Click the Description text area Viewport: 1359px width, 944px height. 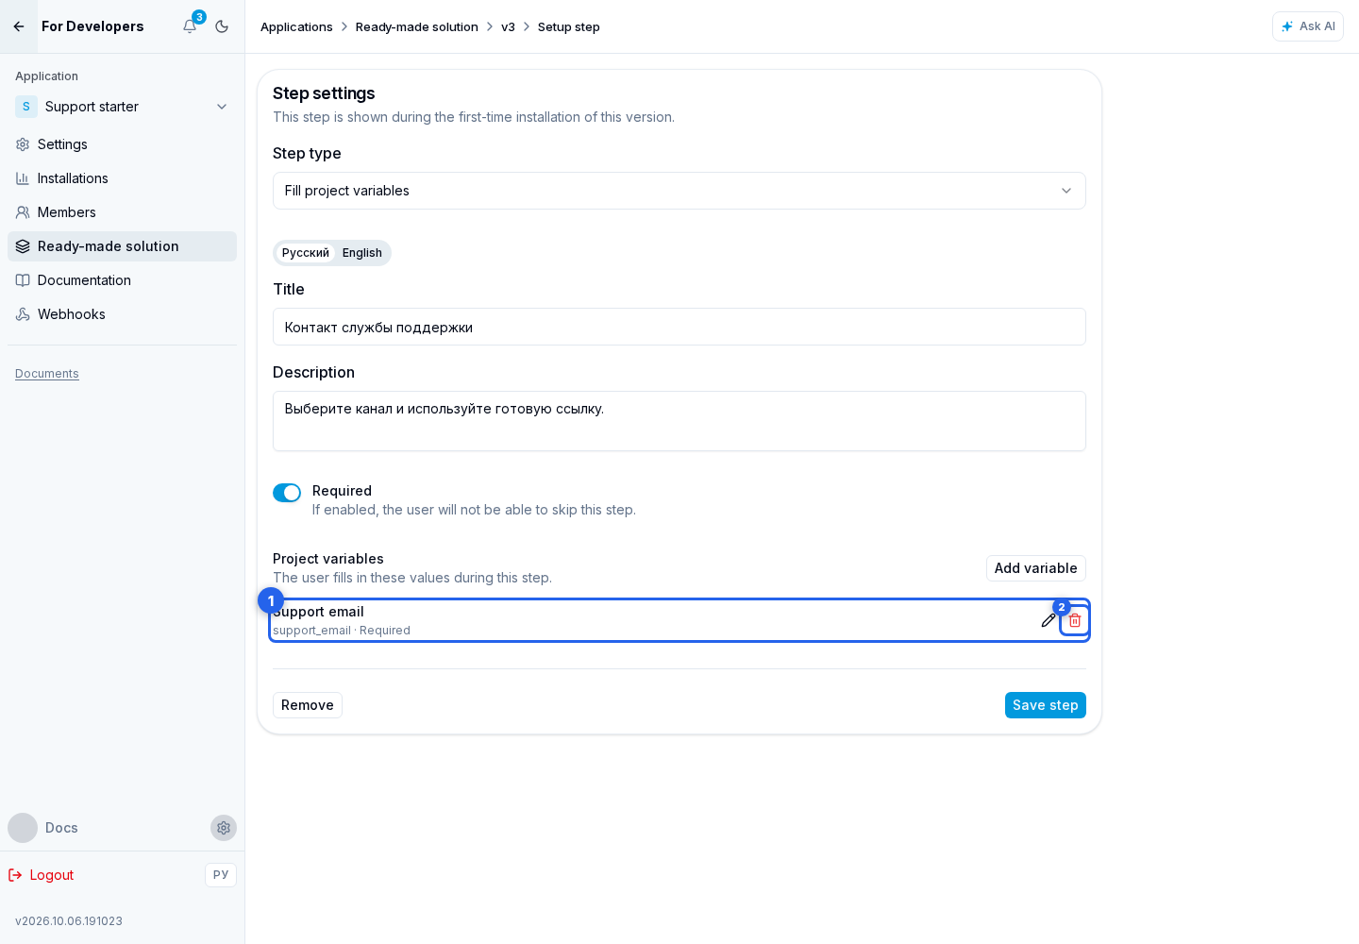pos(679,421)
